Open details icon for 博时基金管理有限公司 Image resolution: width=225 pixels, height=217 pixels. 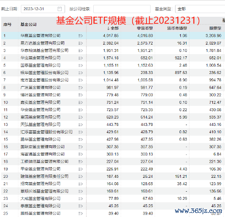[81, 95]
